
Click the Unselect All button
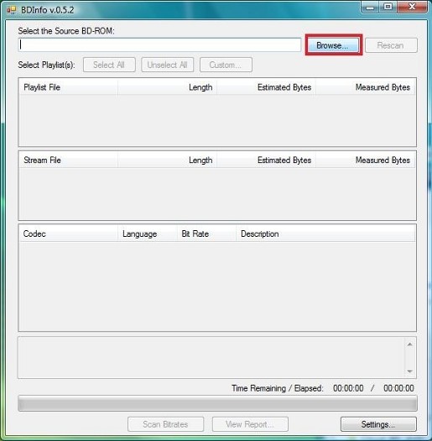(168, 65)
